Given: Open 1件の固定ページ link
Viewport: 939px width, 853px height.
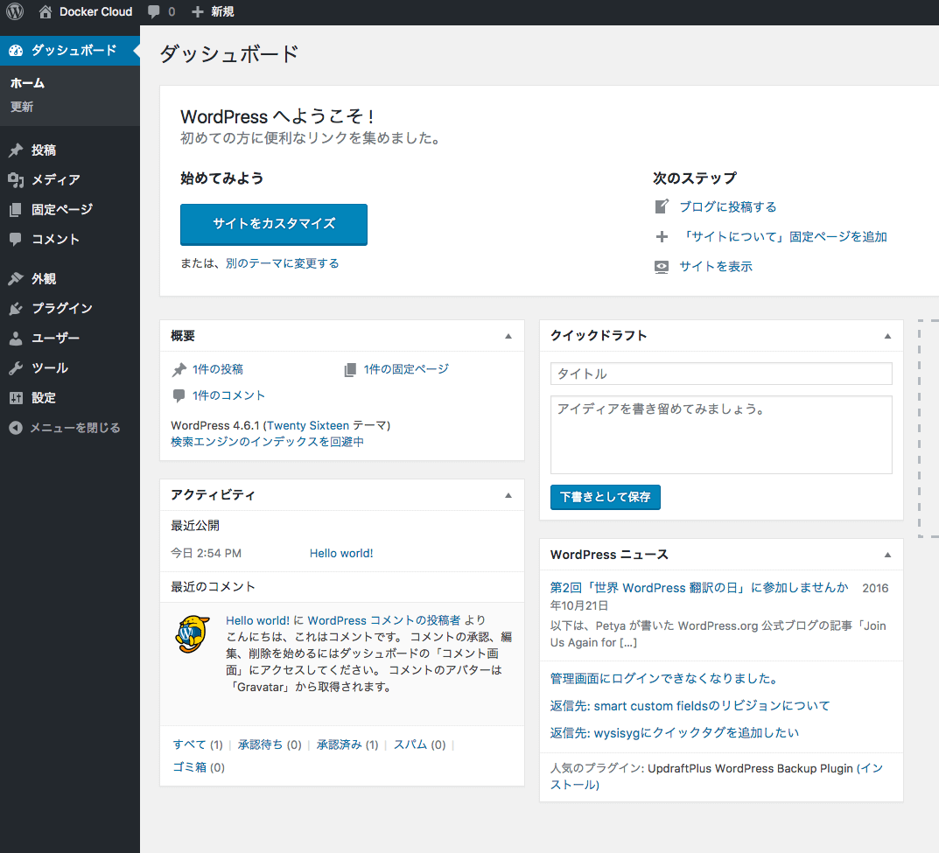Looking at the screenshot, I should (x=406, y=369).
